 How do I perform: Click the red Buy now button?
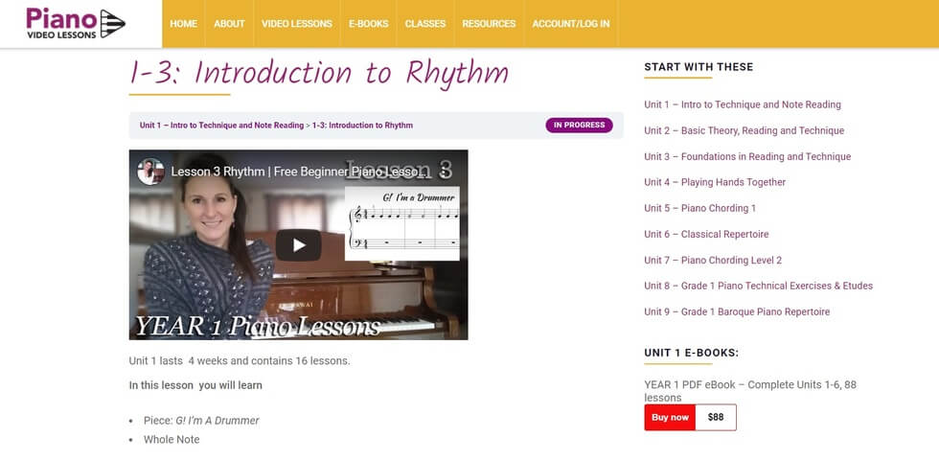pyautogui.click(x=670, y=418)
